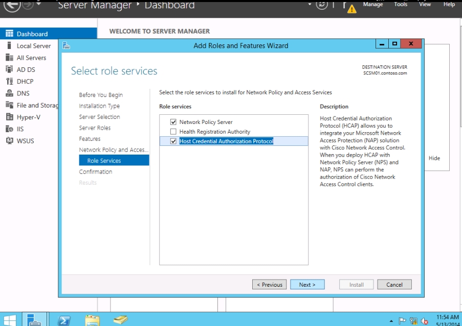Go to the Server Selection wizard step

pos(99,117)
